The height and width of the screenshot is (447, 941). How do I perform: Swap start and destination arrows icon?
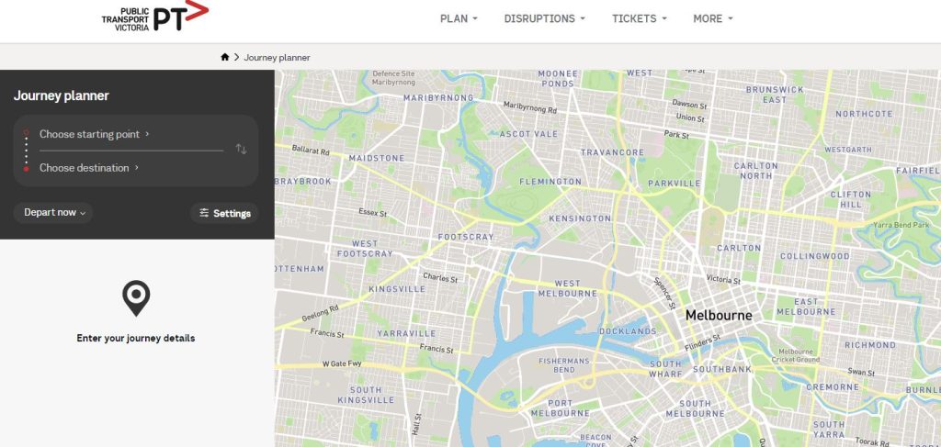coord(242,150)
